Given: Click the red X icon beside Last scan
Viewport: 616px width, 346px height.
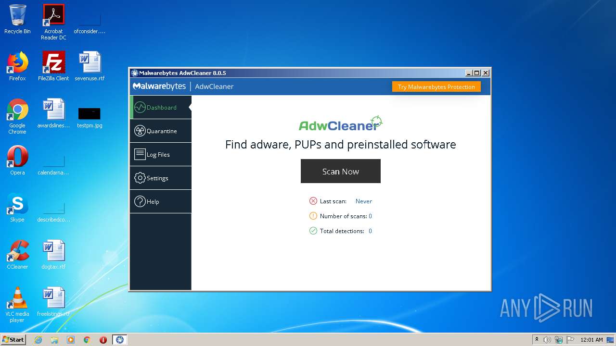Looking at the screenshot, I should (313, 201).
